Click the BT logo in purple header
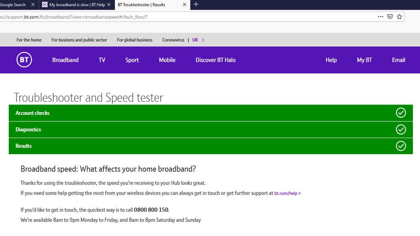Viewport: 420px width, 236px height. 24,60
